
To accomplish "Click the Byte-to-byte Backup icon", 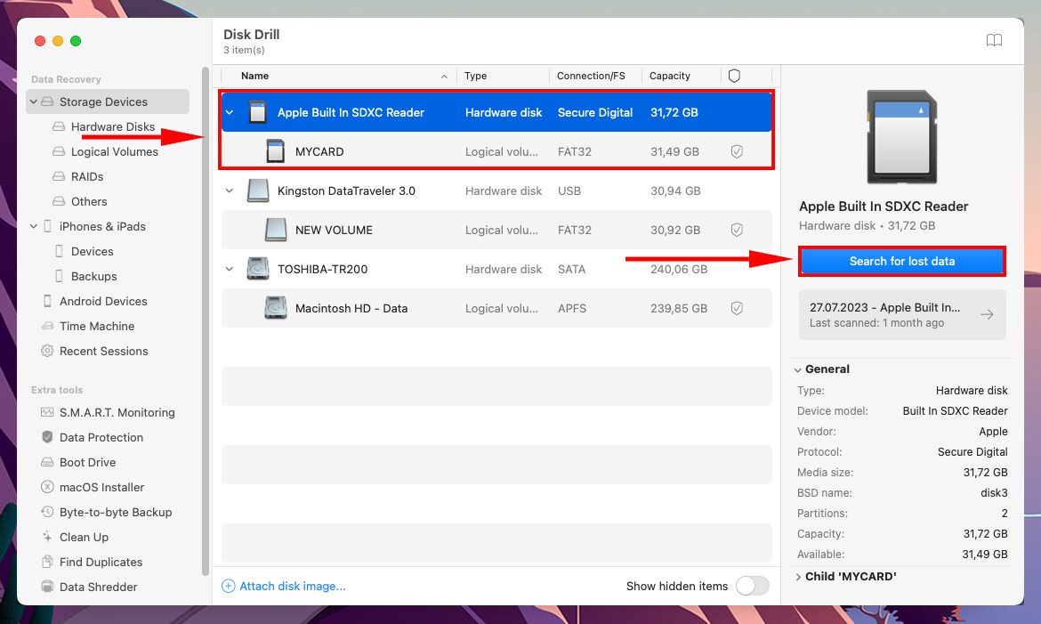I will point(47,512).
